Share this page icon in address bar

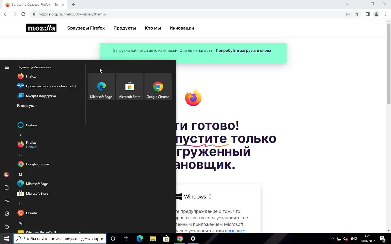(348, 14)
